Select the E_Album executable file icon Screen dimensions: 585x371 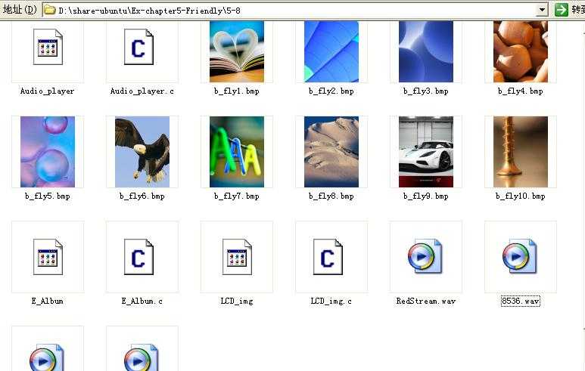pyautogui.click(x=48, y=257)
